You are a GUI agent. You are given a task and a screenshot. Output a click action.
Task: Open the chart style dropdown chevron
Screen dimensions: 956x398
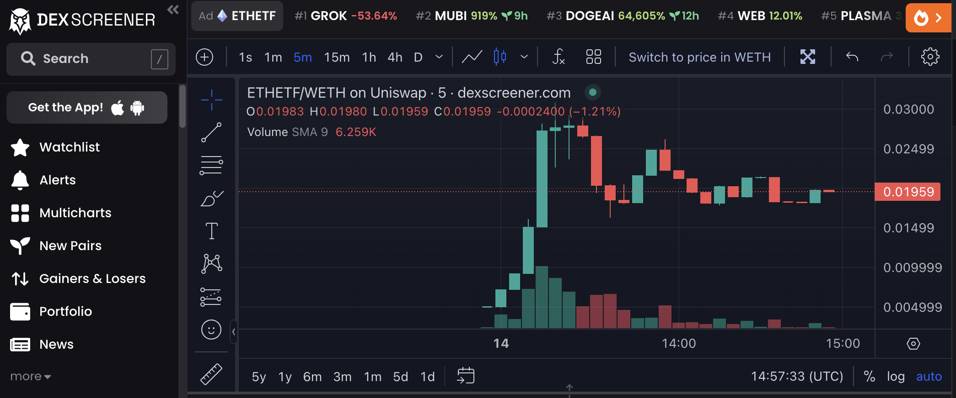(x=524, y=57)
